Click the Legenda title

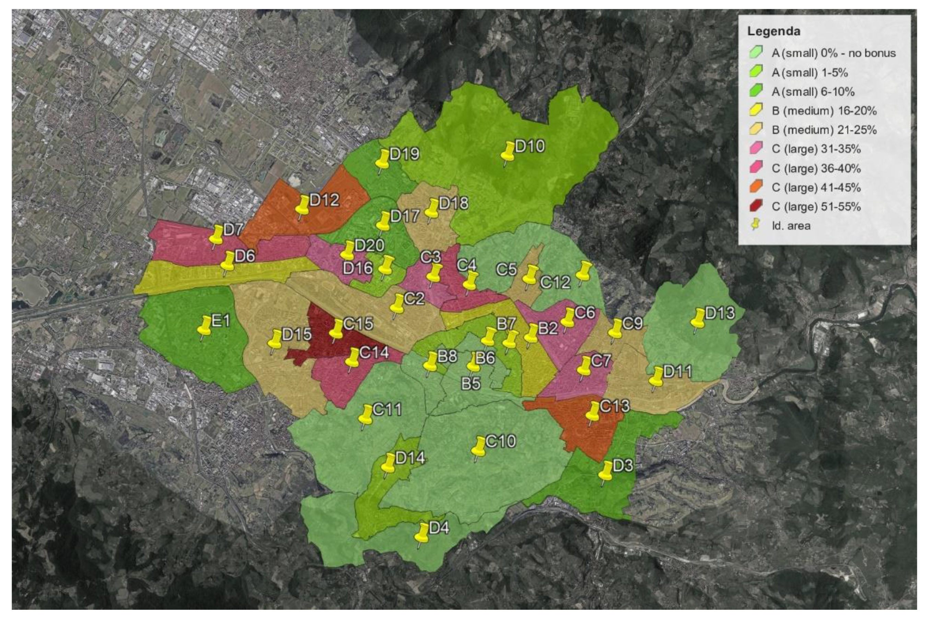coord(774,32)
